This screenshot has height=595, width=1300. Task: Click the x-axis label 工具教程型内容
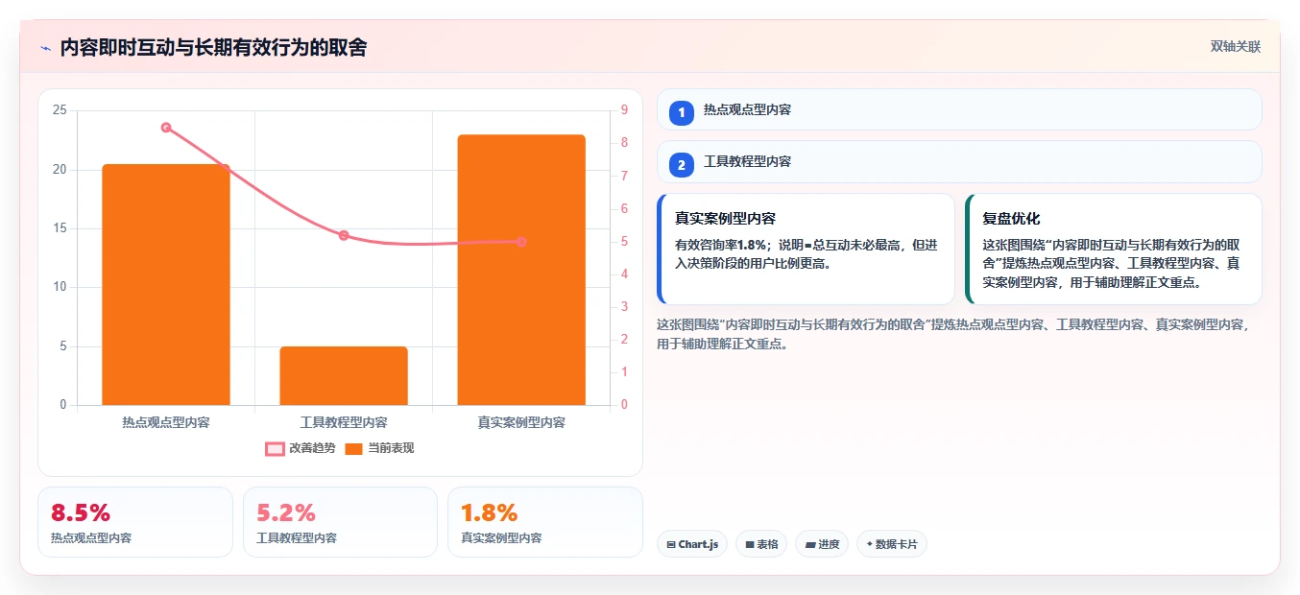coord(344,422)
